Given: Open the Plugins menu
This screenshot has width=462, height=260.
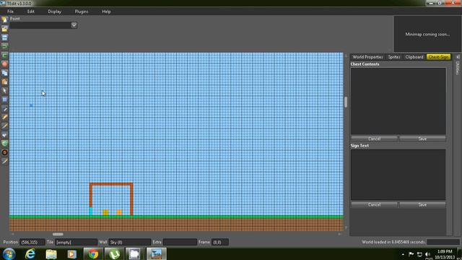Looking at the screenshot, I should [x=82, y=12].
